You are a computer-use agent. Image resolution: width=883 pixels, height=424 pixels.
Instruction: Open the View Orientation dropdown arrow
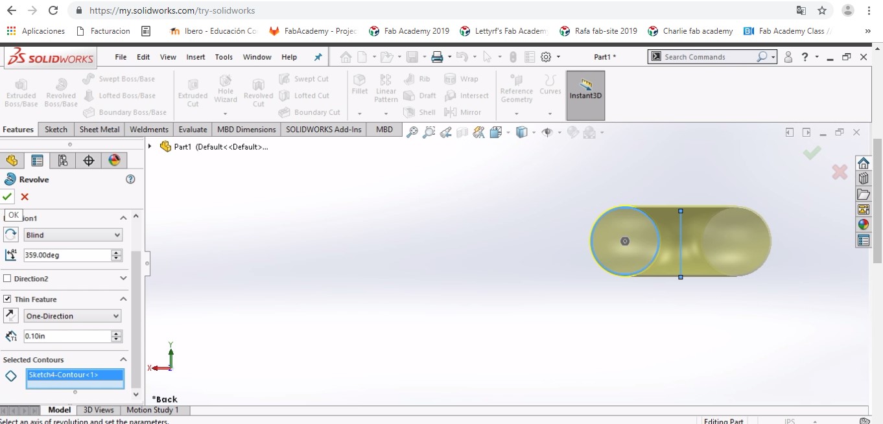click(507, 132)
